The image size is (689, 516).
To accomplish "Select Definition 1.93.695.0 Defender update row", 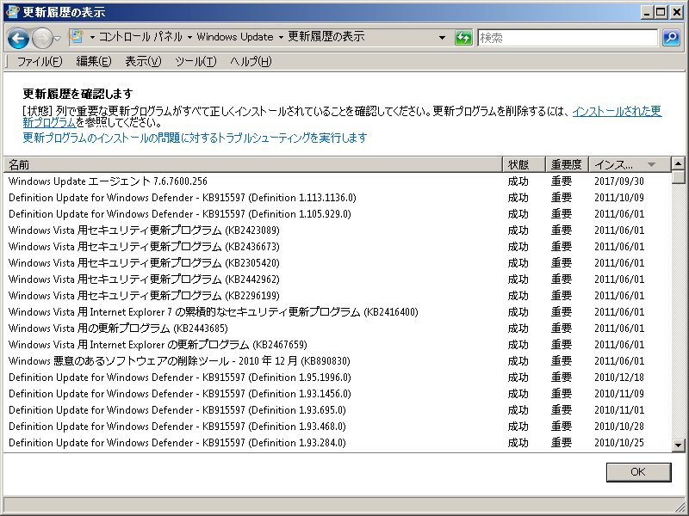I will click(x=337, y=410).
